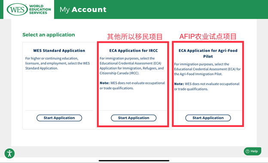Start the ECA Application for Agri-Food Pilot
This screenshot has width=268, height=163.
click(x=208, y=118)
